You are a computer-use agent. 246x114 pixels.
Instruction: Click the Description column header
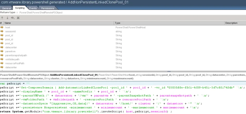tap(235, 23)
